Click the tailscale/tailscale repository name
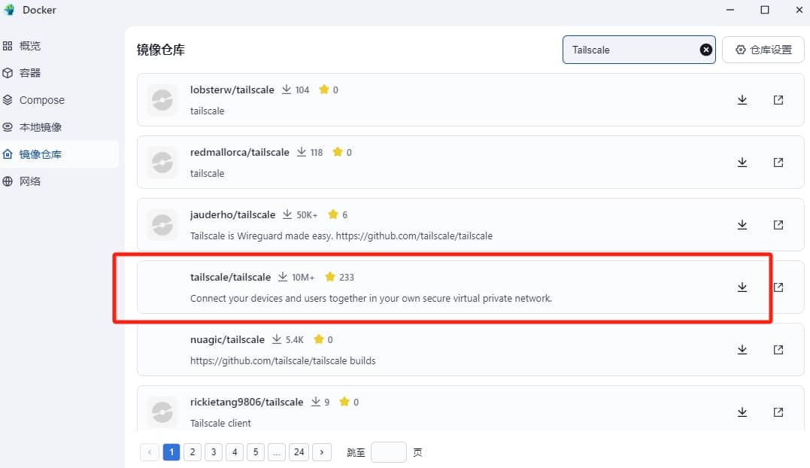Viewport: 810px width, 468px height. click(230, 278)
